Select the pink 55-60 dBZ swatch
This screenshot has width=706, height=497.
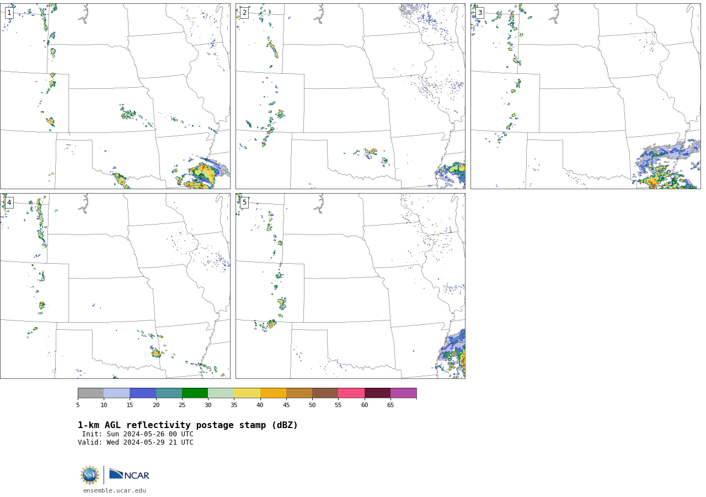(x=351, y=393)
